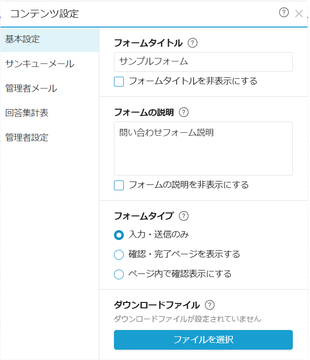The image size is (310, 360).
Task: Show 管理者設定 section
Action: click(x=49, y=138)
